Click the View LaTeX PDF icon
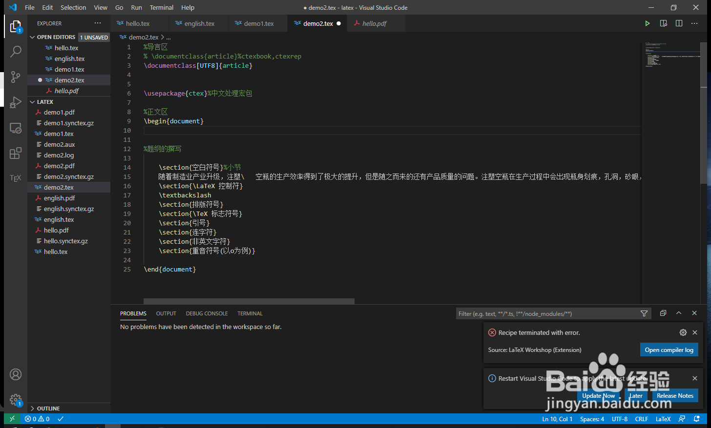711x428 pixels. click(663, 23)
